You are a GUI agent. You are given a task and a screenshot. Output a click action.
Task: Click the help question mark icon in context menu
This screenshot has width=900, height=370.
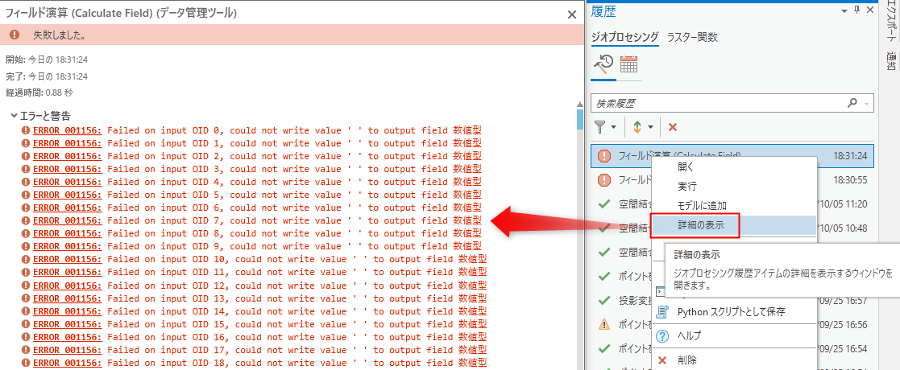tap(664, 336)
